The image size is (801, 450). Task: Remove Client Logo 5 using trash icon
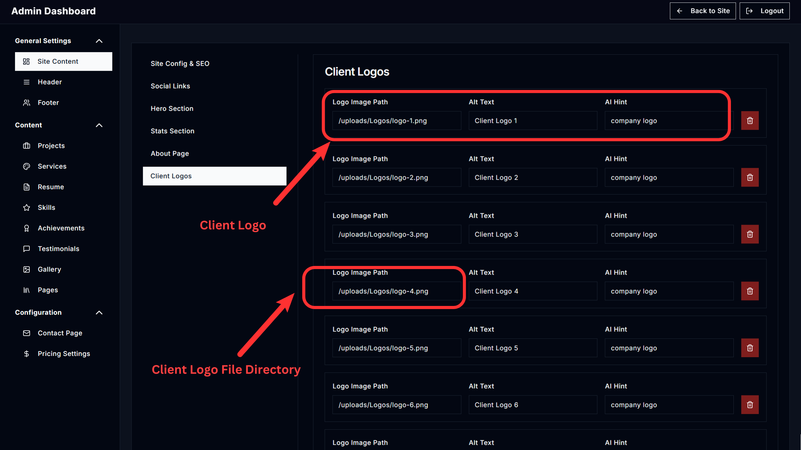750,348
